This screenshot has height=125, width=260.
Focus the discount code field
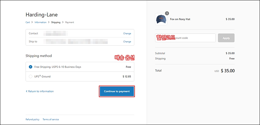tap(185, 38)
